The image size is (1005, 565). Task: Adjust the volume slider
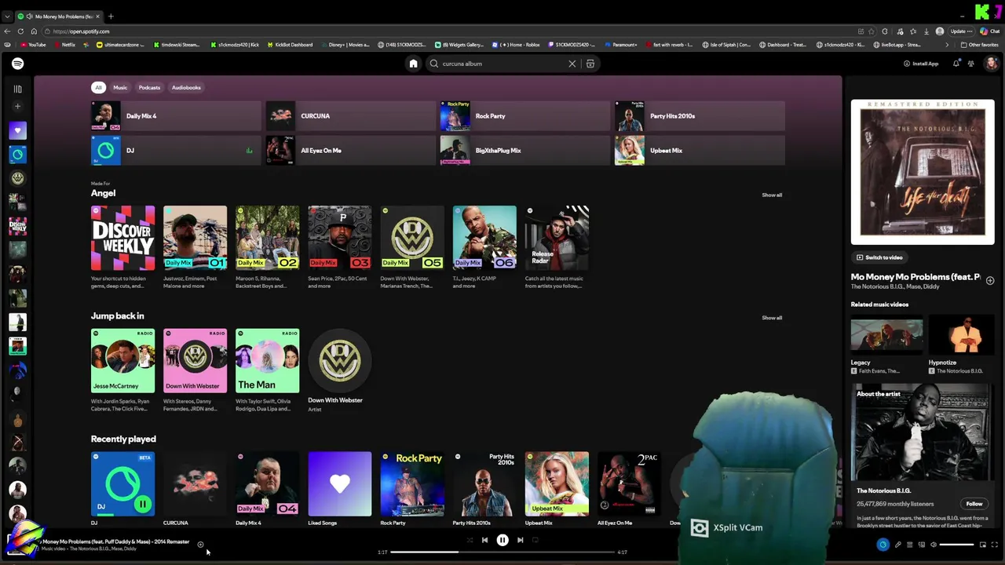tap(957, 545)
